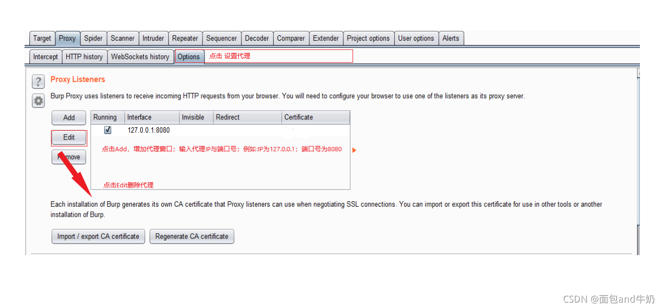This screenshot has width=662, height=308.
Task: Click the Invisible column header
Action: [x=197, y=118]
